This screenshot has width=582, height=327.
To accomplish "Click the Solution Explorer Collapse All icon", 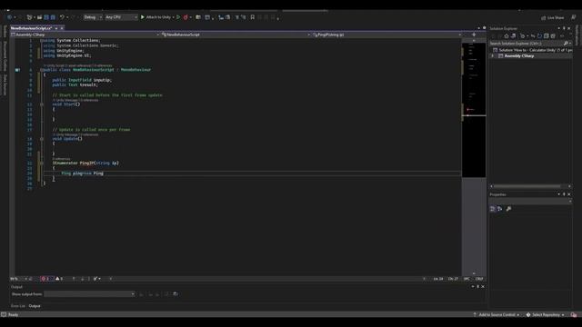I will 546,36.
